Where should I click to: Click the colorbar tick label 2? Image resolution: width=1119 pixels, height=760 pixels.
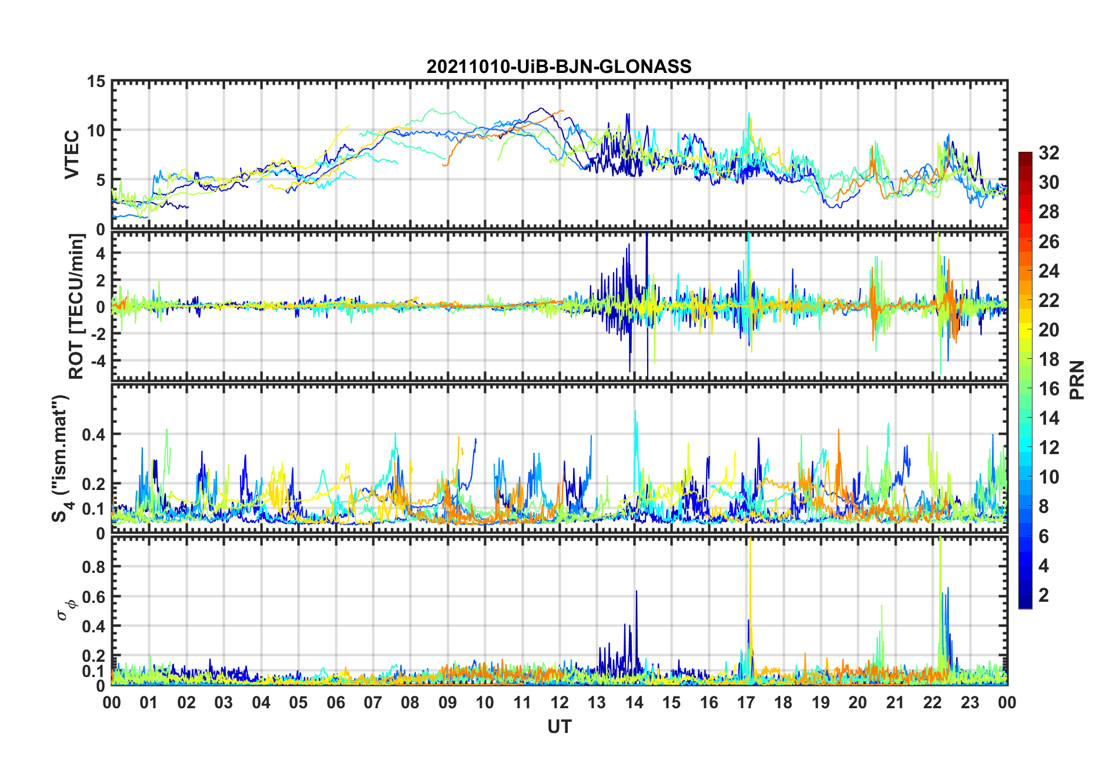click(x=1044, y=595)
